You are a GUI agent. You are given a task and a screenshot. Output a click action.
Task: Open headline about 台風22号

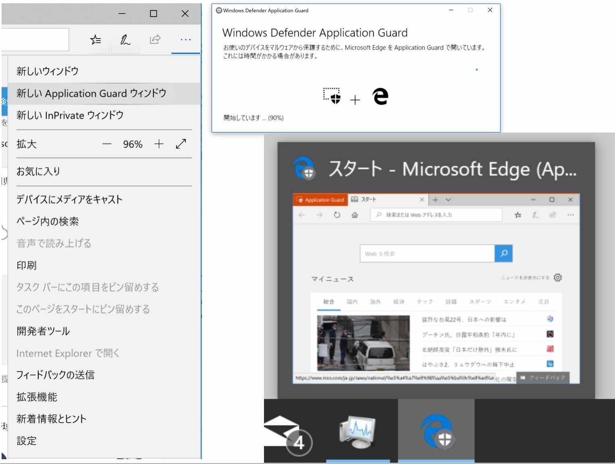click(464, 319)
